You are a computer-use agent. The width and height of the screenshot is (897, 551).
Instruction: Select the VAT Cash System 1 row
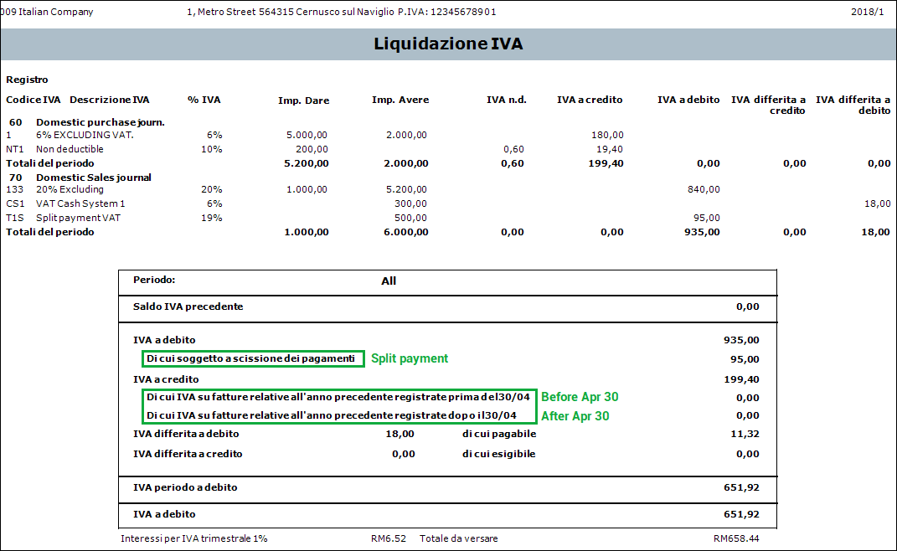coord(80,203)
